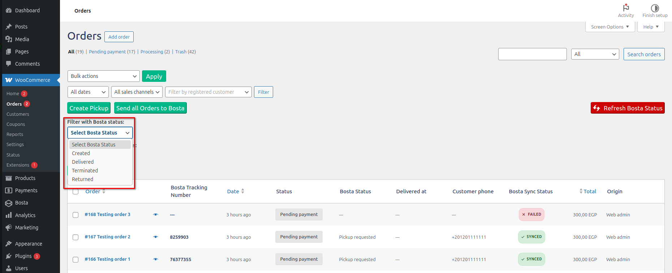Open Settings in WooCommerce submenu

15,144
